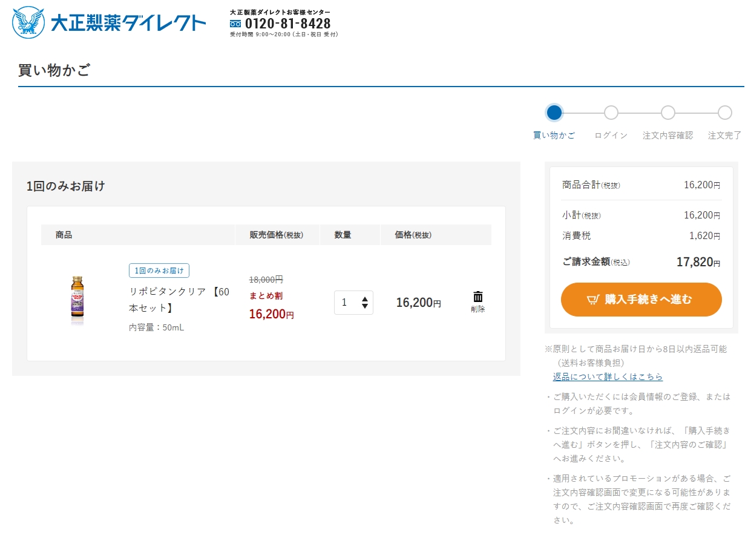Select the 注文完了 step circle

724,113
